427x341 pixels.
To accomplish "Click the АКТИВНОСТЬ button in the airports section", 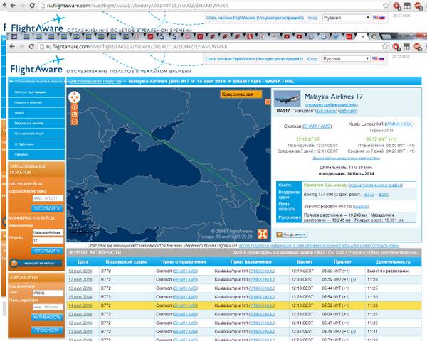I will coord(47,318).
